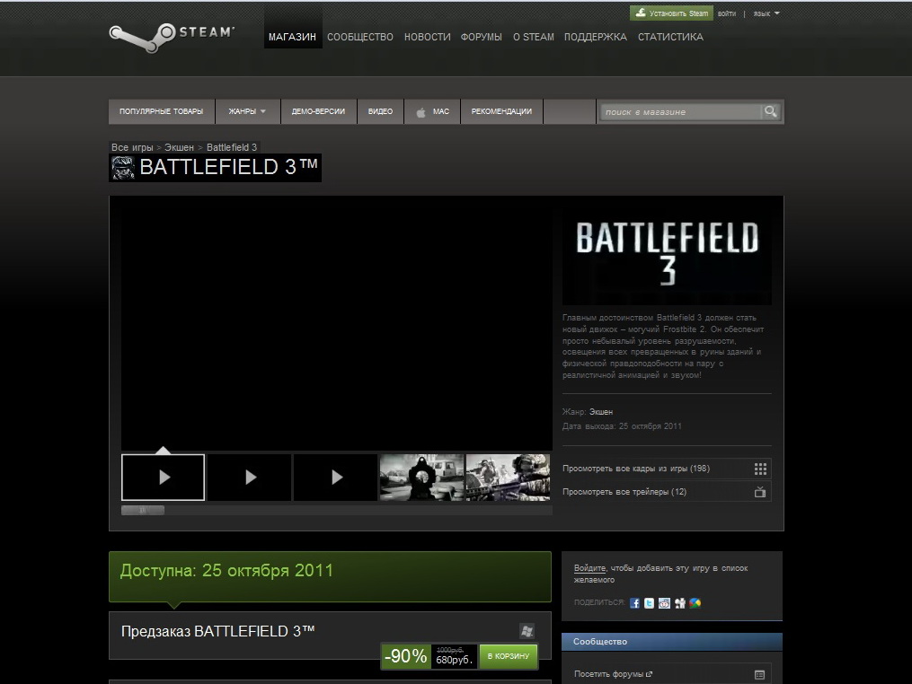This screenshot has height=684, width=912.
Task: Open ФОРУМЫ in top navigation
Action: (481, 37)
